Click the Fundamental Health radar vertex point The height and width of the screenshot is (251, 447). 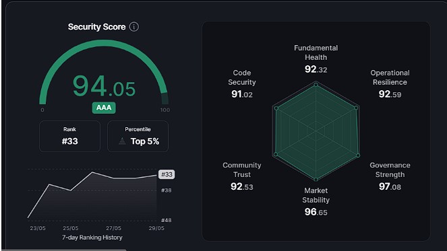pos(316,85)
